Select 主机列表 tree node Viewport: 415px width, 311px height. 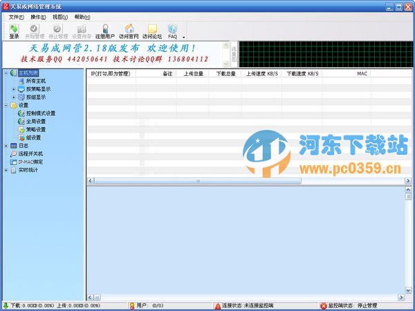(x=28, y=73)
